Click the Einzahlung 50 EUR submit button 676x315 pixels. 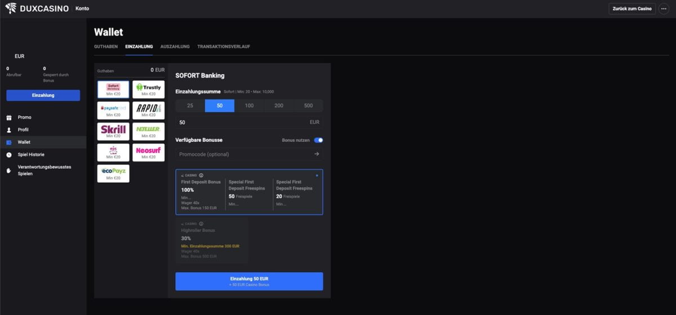[x=249, y=281]
